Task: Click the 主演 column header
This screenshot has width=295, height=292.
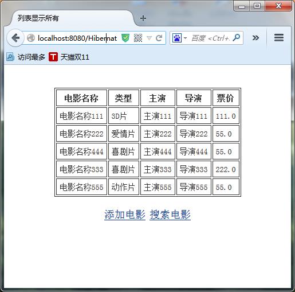Action: click(158, 98)
